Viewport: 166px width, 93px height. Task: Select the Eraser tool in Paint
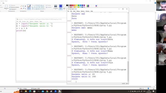(x=21, y=9)
